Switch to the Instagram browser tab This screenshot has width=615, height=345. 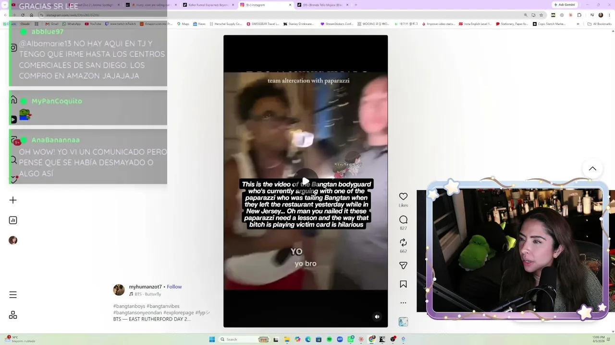click(266, 5)
